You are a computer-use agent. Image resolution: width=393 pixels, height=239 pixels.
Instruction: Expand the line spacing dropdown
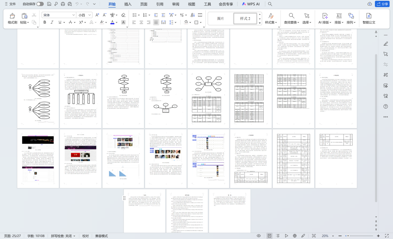(x=175, y=22)
